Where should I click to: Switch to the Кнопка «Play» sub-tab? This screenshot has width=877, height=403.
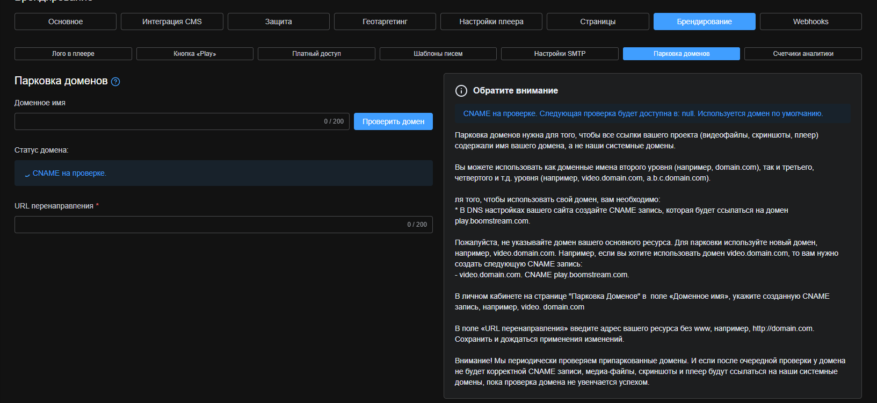195,54
